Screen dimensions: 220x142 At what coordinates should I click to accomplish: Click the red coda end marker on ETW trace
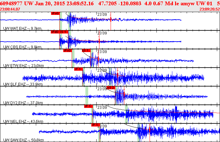98,58
